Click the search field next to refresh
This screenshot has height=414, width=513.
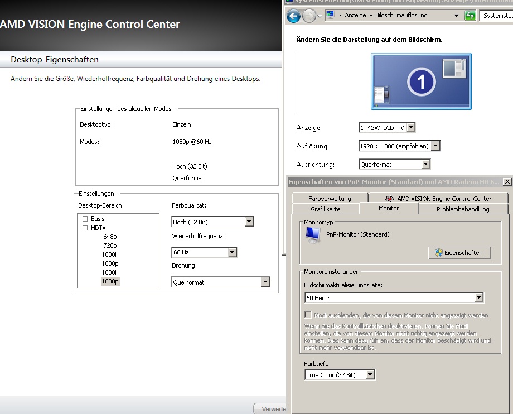[x=496, y=16]
